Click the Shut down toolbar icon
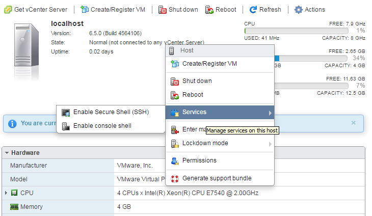This screenshot has width=372, height=216. click(163, 10)
